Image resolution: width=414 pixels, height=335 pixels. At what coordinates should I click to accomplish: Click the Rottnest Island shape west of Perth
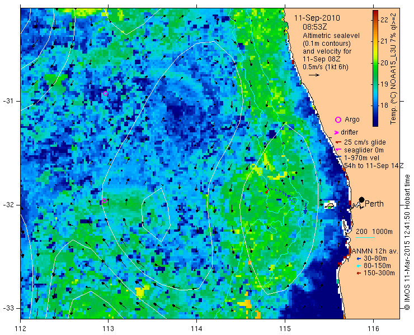click(330, 205)
